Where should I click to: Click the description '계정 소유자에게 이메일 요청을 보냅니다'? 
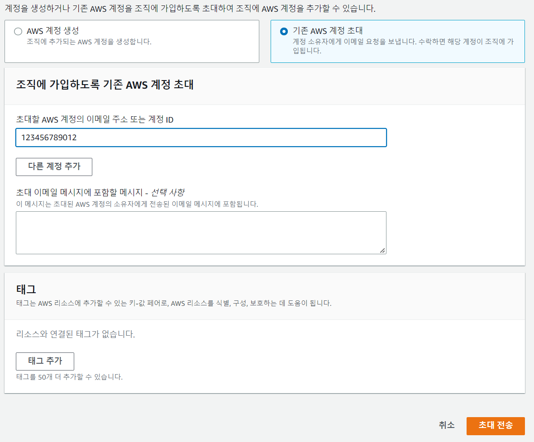point(403,46)
